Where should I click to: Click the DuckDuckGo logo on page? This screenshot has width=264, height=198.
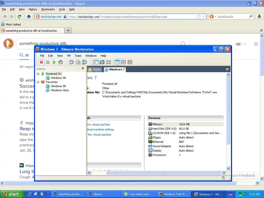click(x=9, y=44)
